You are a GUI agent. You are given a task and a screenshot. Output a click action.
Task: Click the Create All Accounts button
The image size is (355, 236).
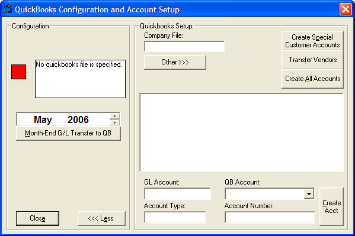312,79
